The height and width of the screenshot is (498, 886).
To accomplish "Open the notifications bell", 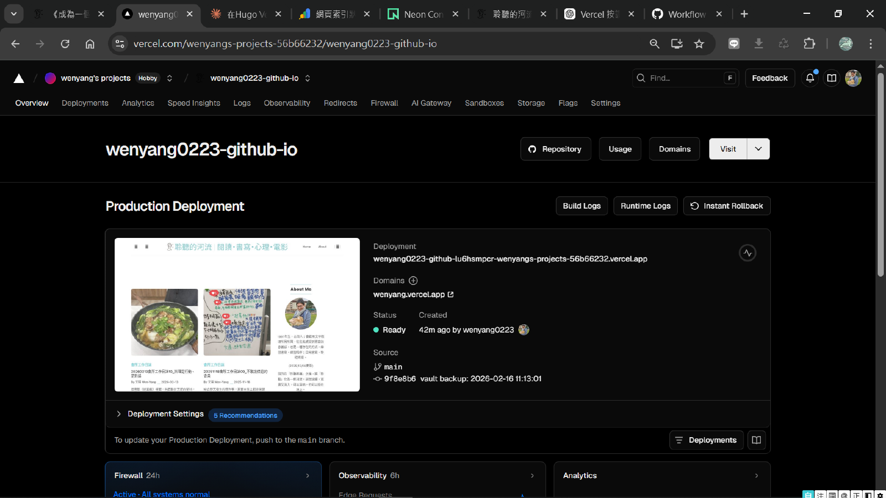I will 810,78.
